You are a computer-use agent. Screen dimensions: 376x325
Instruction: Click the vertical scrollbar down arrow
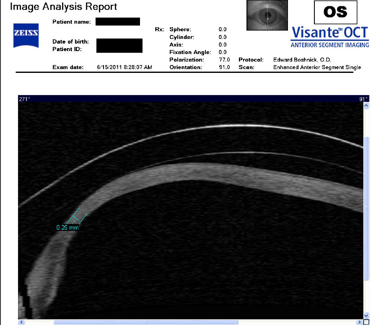(366, 315)
